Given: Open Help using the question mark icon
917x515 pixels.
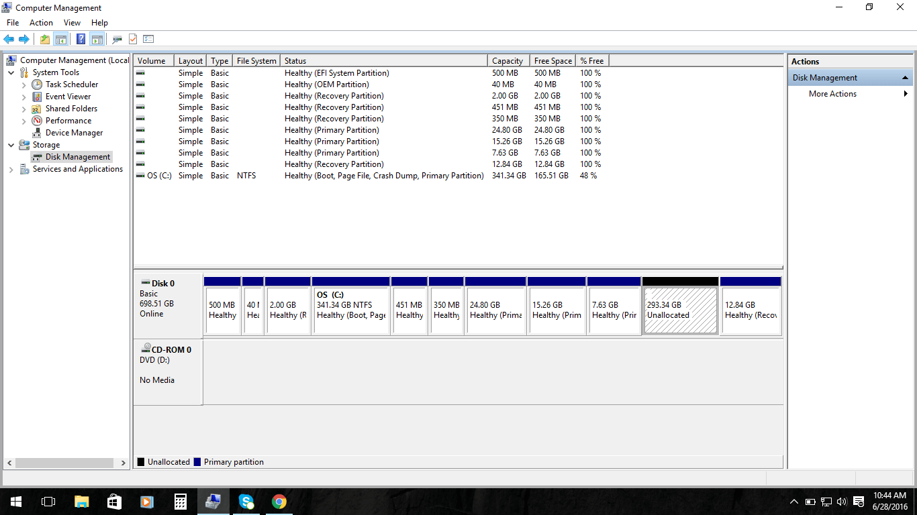Looking at the screenshot, I should tap(80, 38).
